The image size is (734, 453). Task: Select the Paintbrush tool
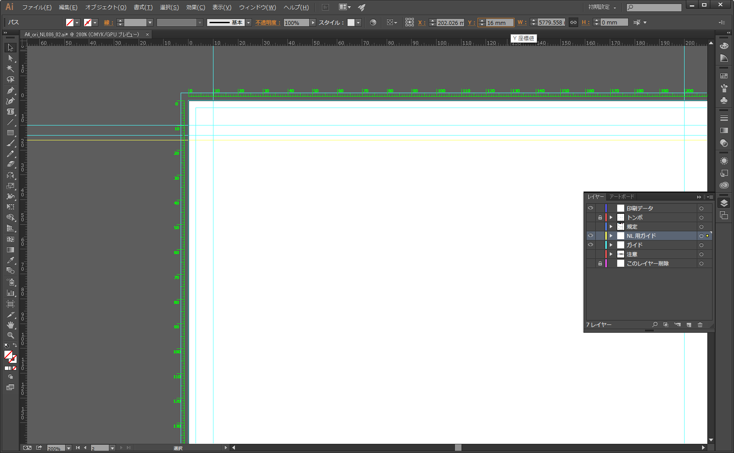tap(10, 143)
